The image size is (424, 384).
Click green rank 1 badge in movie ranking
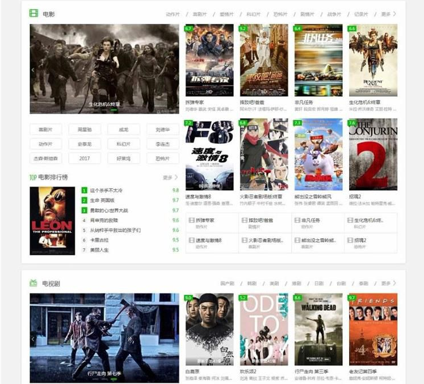(84, 190)
